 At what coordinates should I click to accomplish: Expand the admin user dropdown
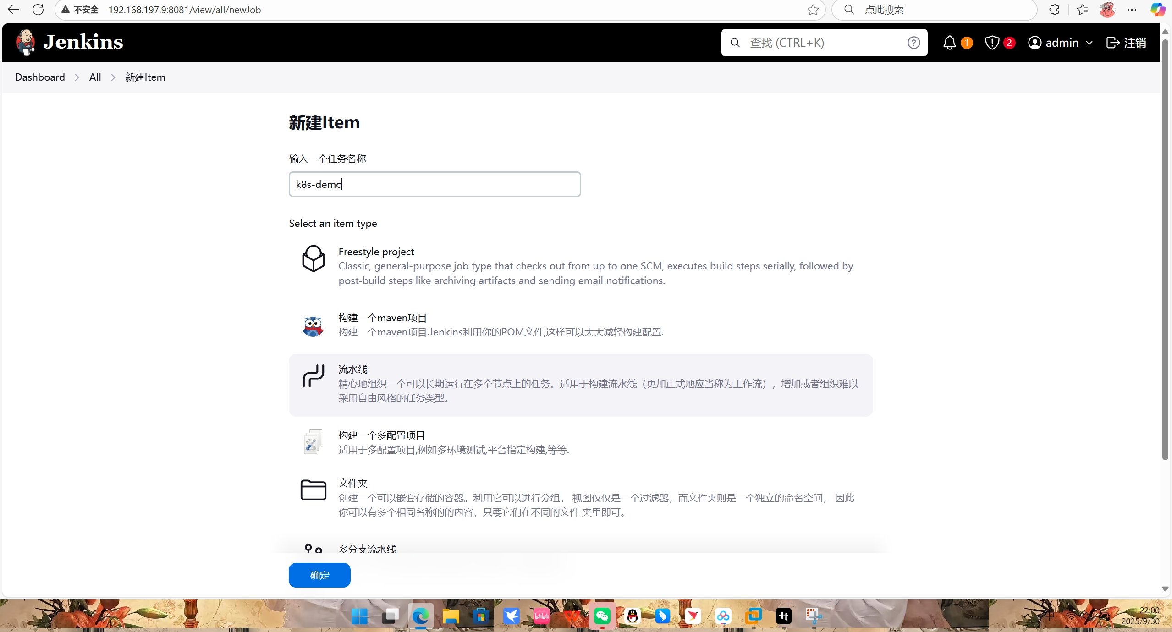coord(1089,43)
